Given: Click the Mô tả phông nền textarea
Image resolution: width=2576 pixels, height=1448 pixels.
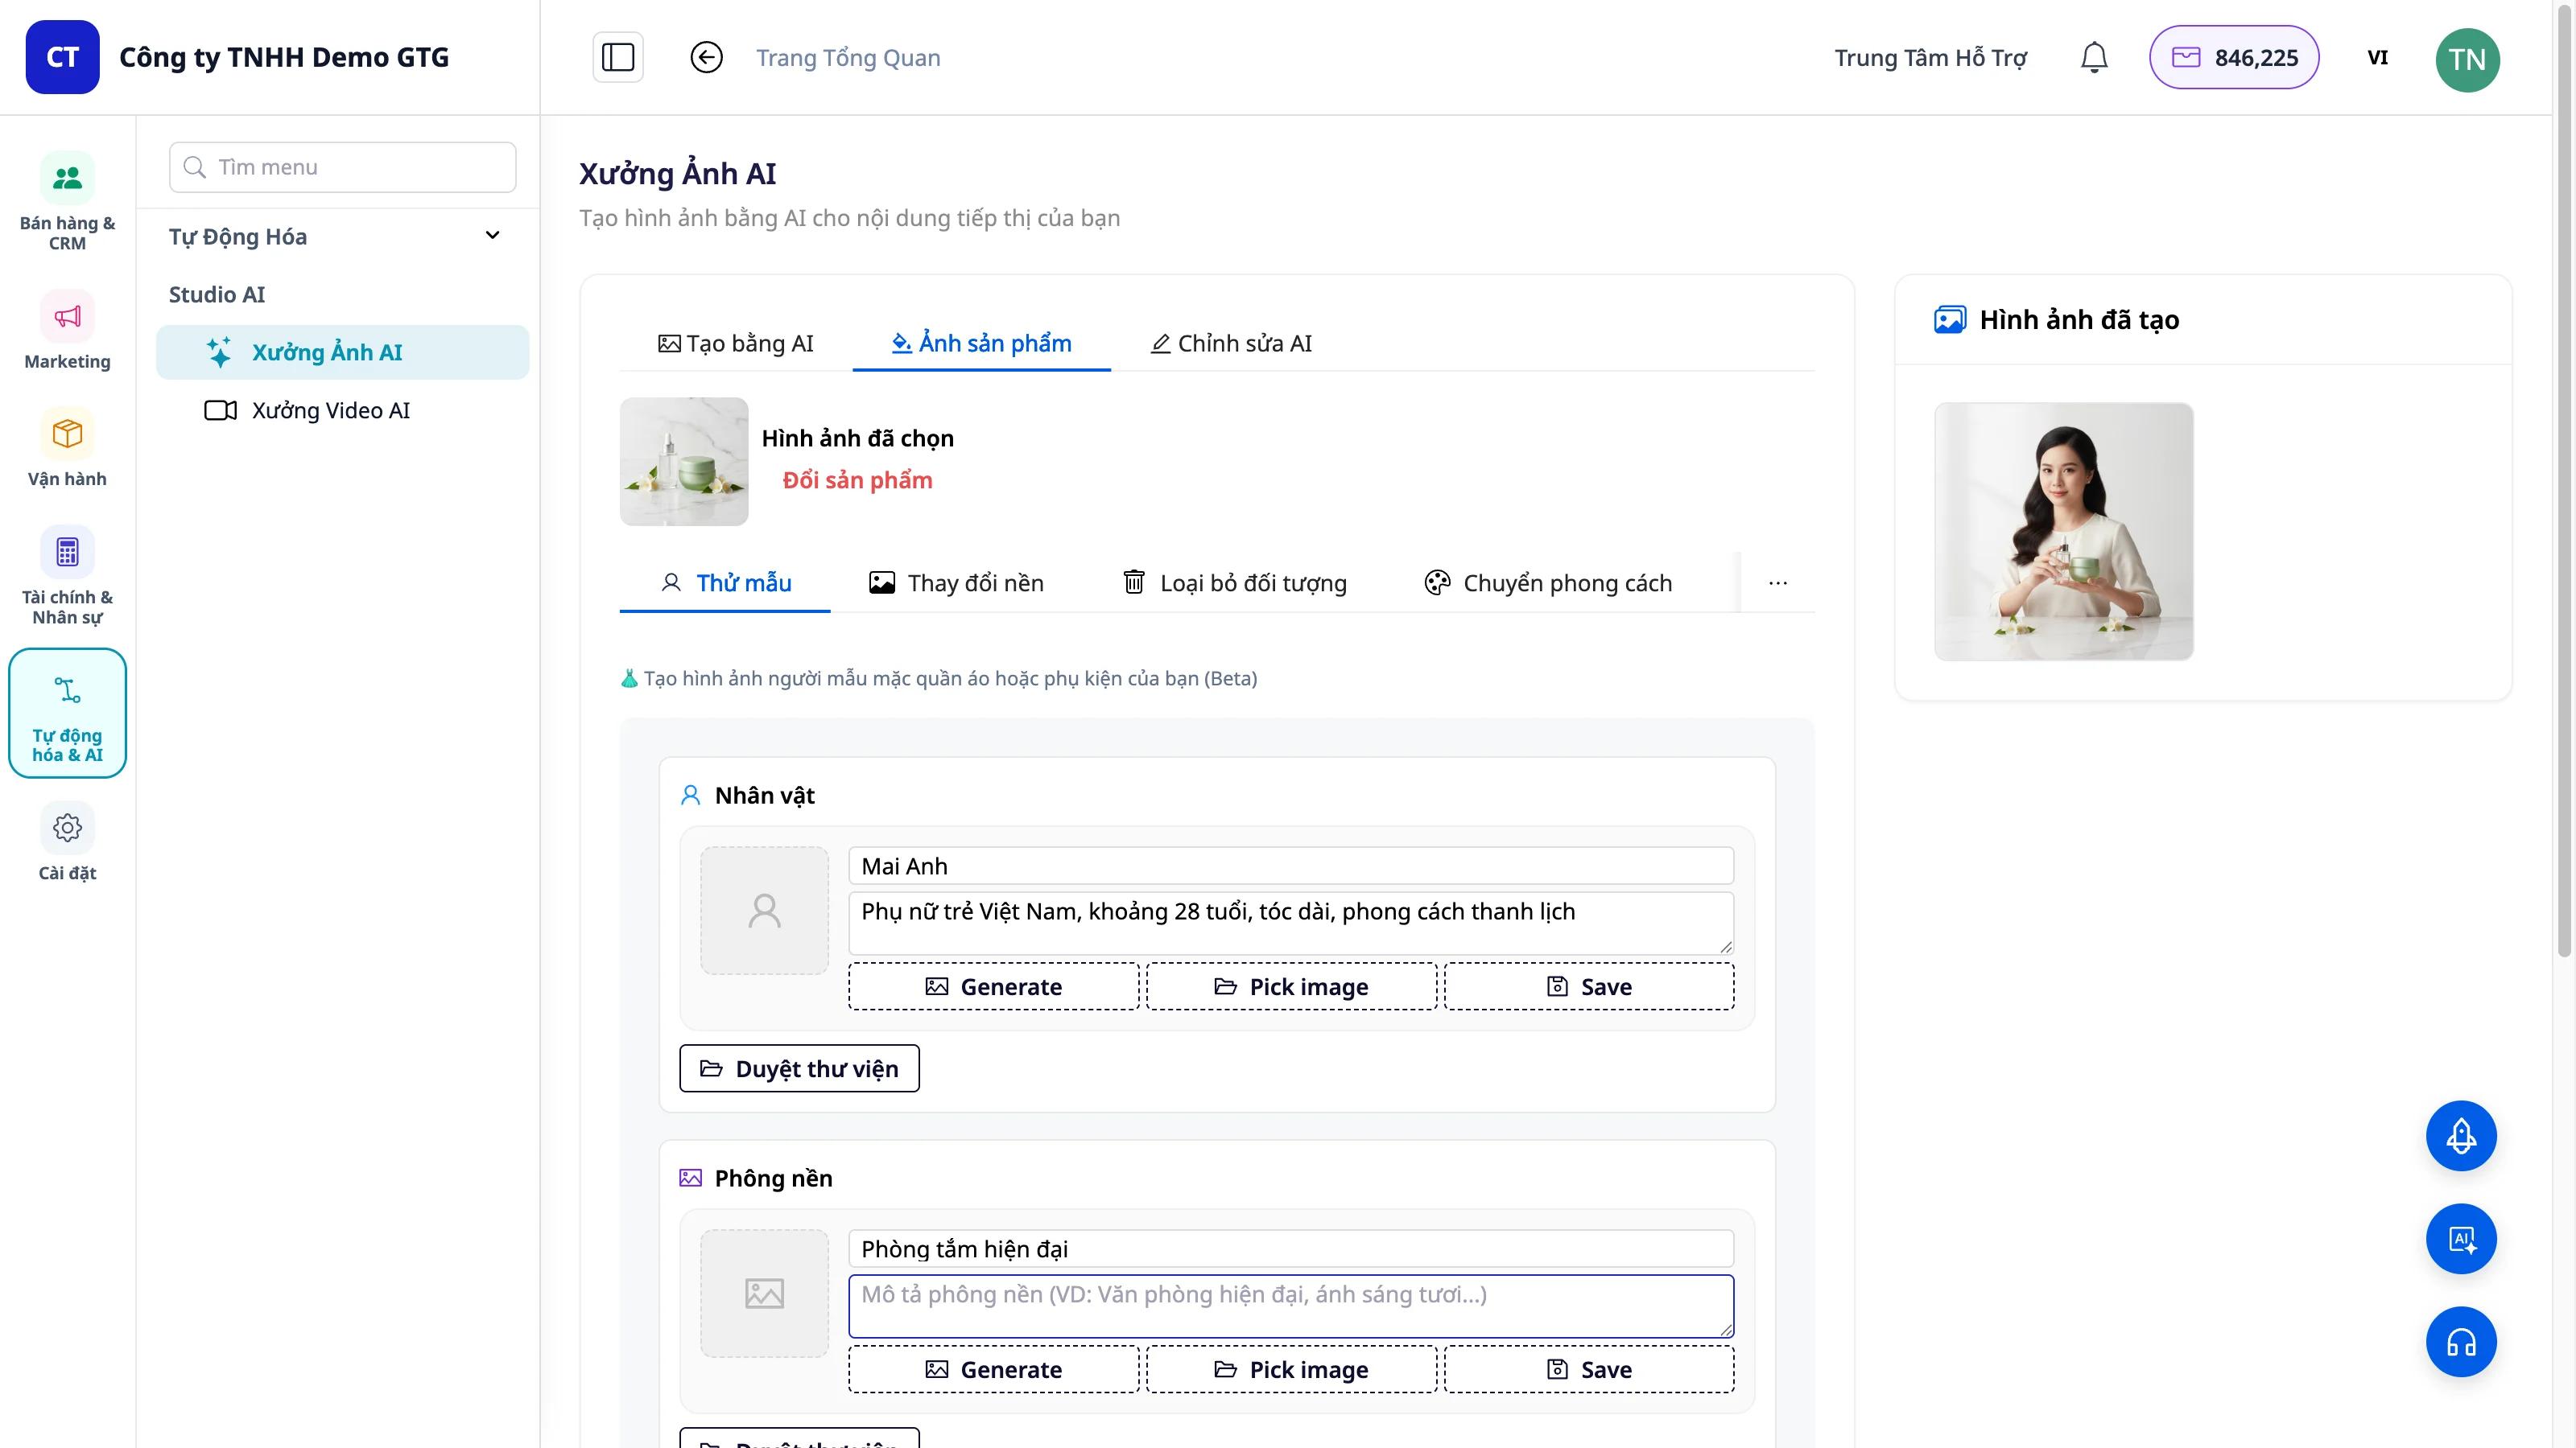Looking at the screenshot, I should tap(1291, 1305).
